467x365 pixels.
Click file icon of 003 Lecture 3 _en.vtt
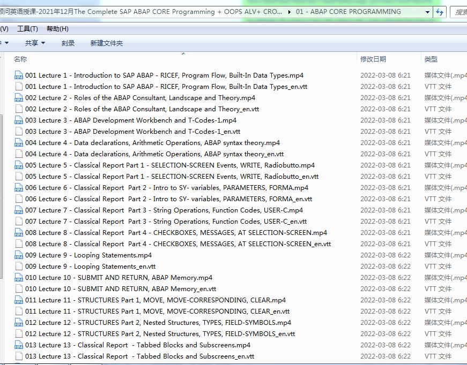pos(19,131)
